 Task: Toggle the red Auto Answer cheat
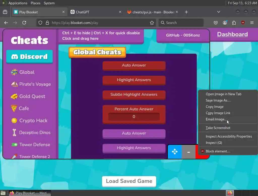[134, 66]
